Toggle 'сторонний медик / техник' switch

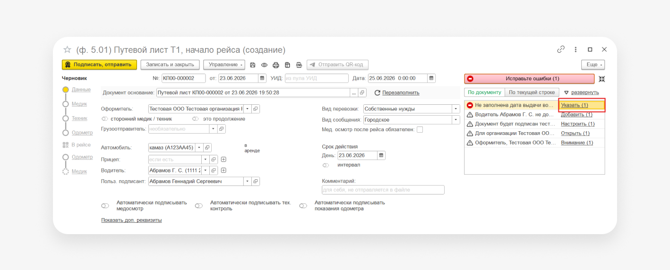tap(105, 119)
